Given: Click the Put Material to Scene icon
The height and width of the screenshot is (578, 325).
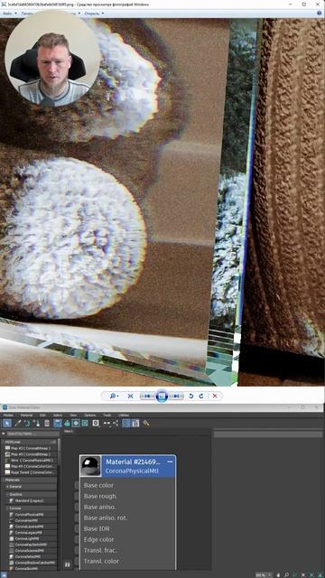Looking at the screenshot, I should (27, 424).
